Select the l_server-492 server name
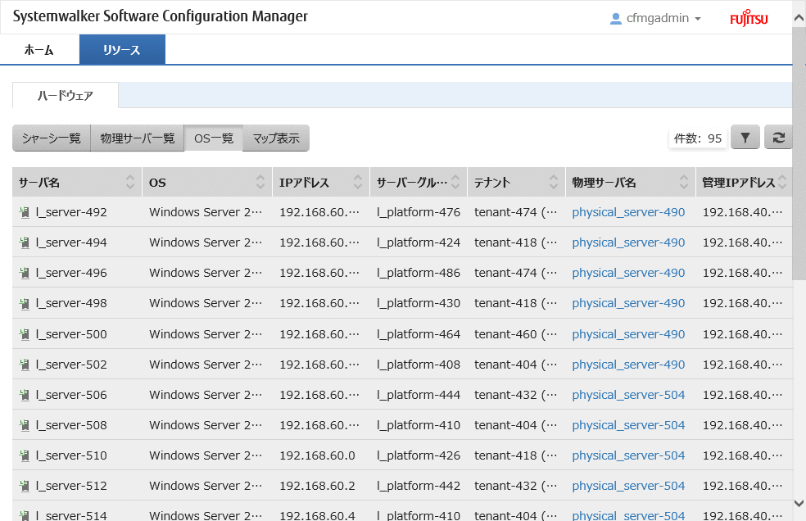This screenshot has width=806, height=521. (71, 212)
